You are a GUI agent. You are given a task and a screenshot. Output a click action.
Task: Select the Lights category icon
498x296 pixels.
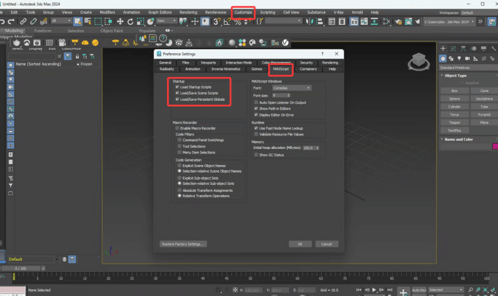459,59
